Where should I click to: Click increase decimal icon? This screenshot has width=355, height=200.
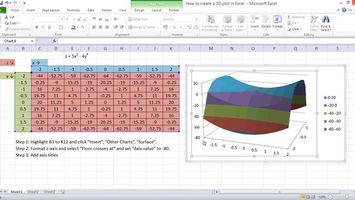[189, 27]
